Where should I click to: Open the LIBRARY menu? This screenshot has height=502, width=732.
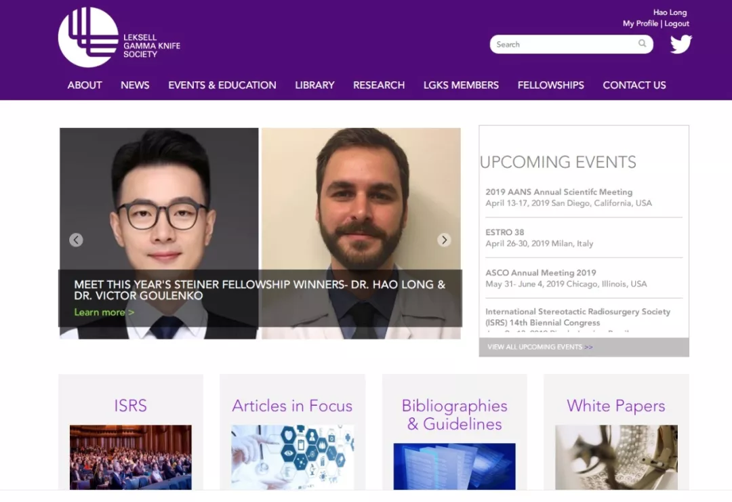click(314, 85)
